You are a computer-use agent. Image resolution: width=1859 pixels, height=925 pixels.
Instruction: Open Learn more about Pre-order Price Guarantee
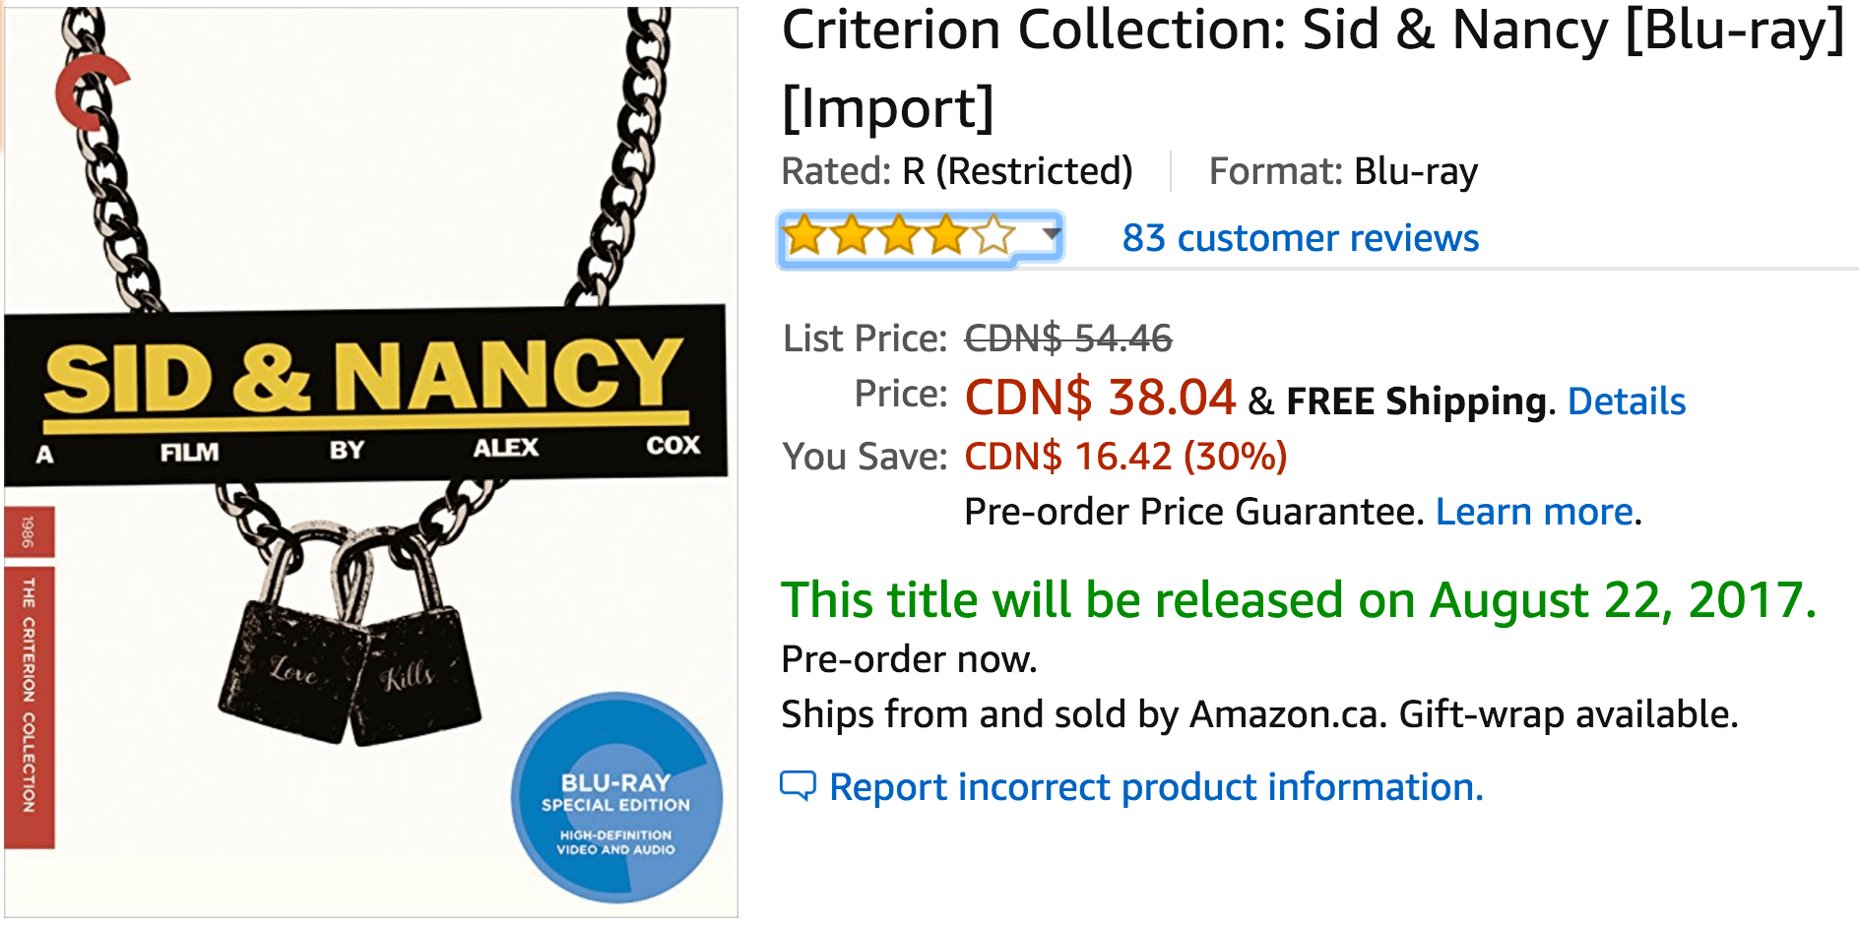(1534, 512)
